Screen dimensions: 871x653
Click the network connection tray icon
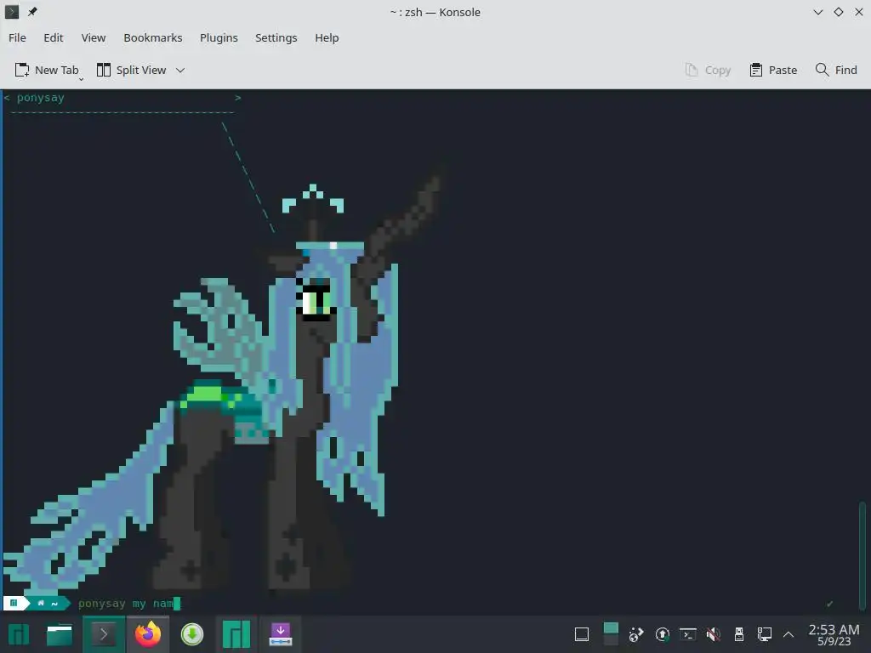[x=765, y=634]
